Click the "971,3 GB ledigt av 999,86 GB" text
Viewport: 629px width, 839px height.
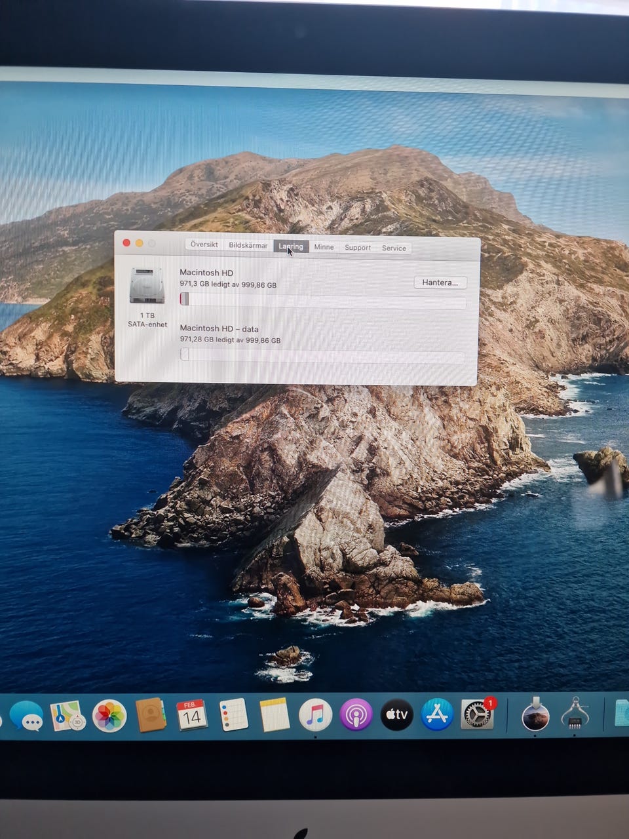(228, 284)
